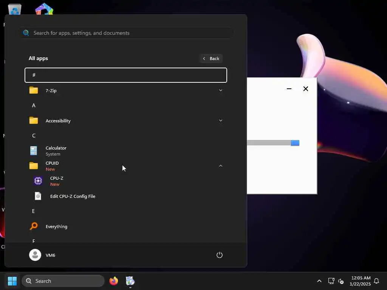Open the installer app in the taskbar
387x290 pixels.
(x=130, y=281)
